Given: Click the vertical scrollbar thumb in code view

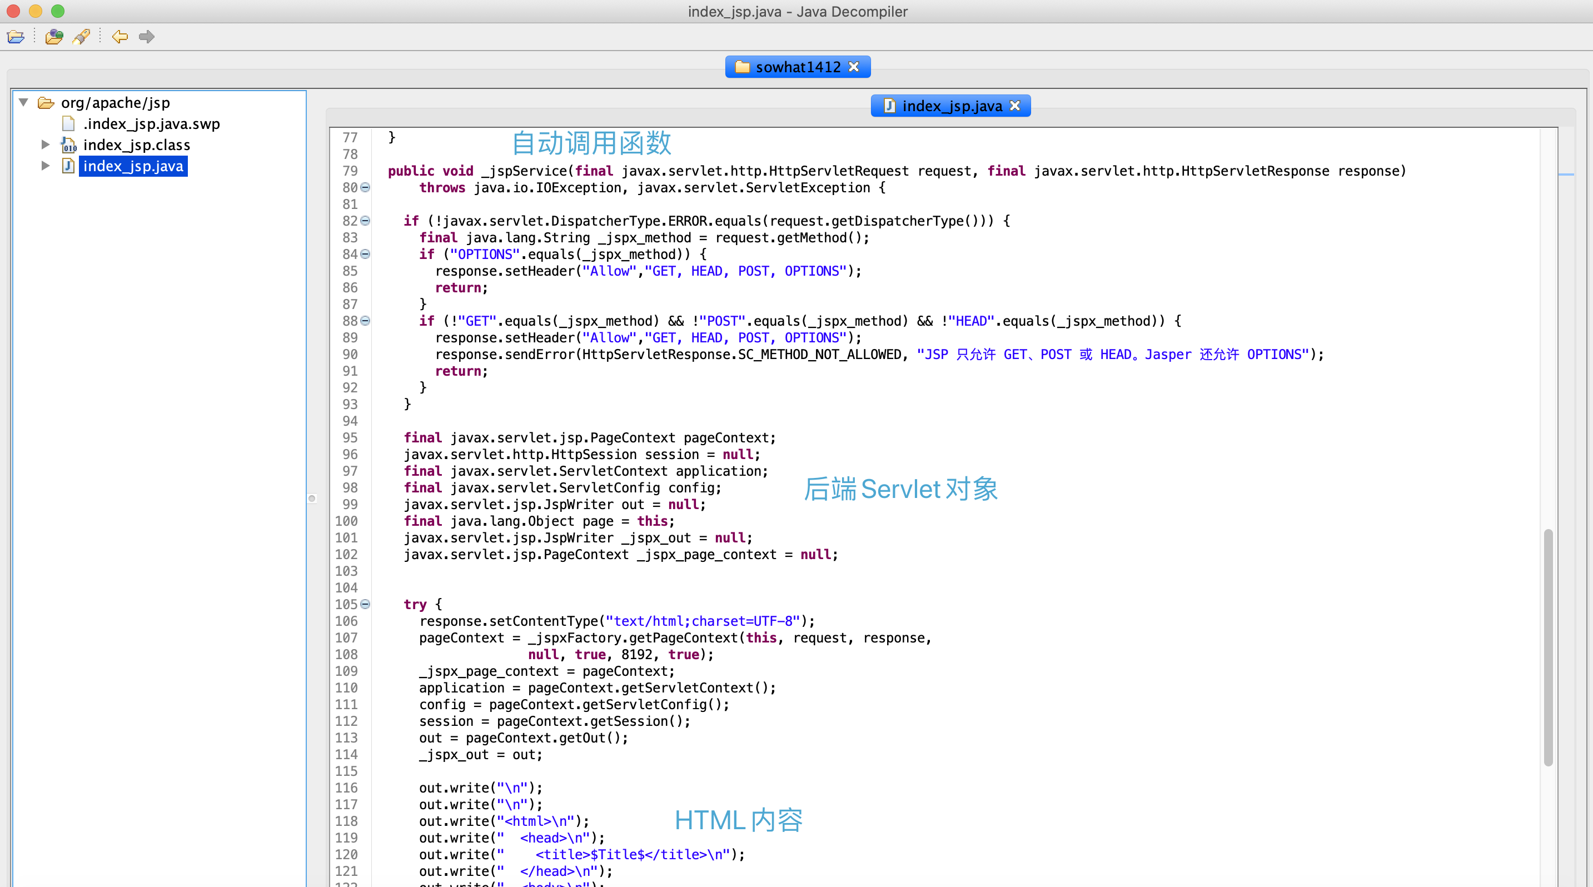Looking at the screenshot, I should click(x=1548, y=647).
